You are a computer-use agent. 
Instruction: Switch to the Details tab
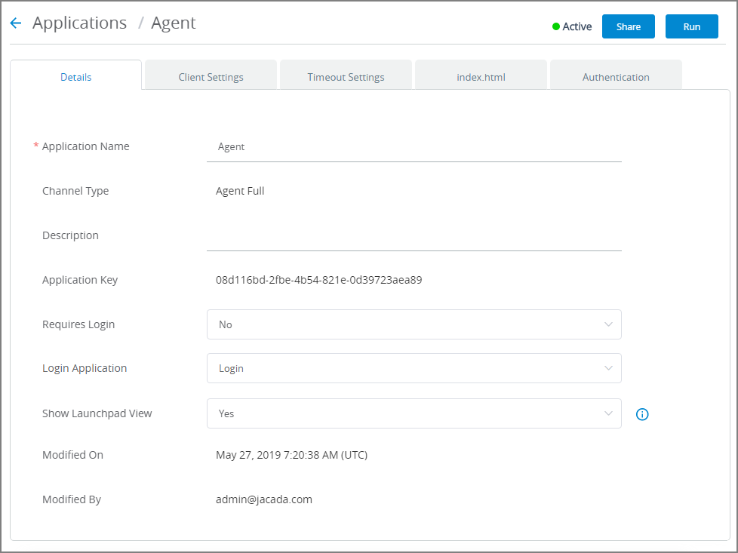pyautogui.click(x=75, y=75)
